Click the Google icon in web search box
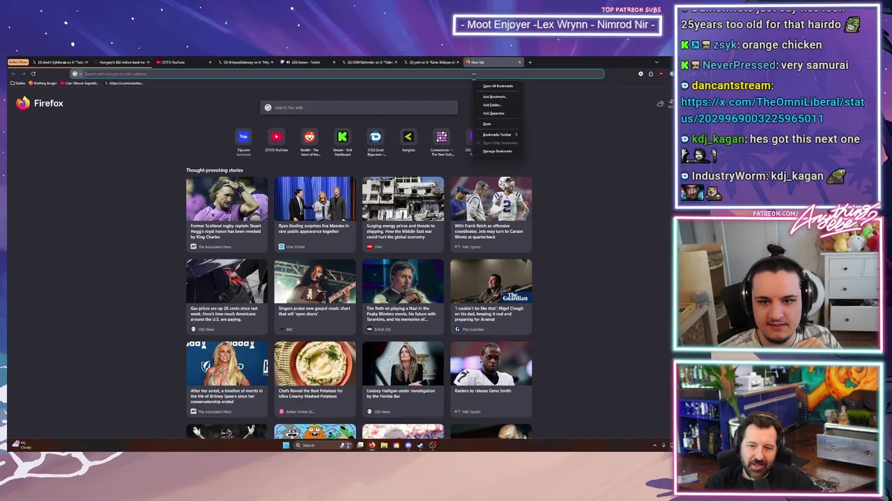The height and width of the screenshot is (501, 892). coord(268,107)
